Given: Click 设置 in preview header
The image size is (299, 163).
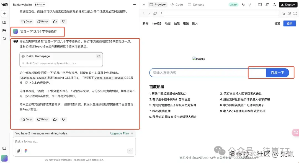Looking at the screenshot, I should click(x=277, y=23).
